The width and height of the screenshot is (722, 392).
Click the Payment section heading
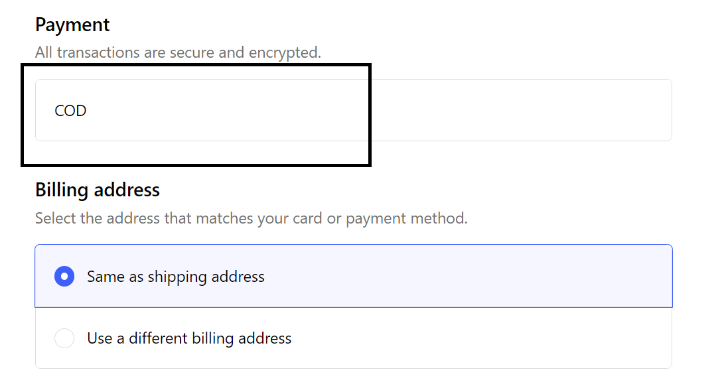[x=72, y=25]
